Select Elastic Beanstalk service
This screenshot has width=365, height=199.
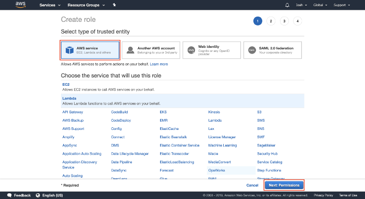pyautogui.click(x=173, y=137)
